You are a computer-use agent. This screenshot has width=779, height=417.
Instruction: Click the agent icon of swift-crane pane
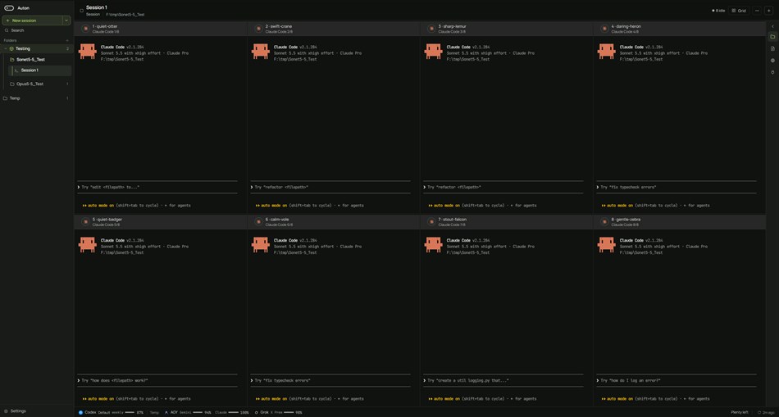click(x=259, y=29)
